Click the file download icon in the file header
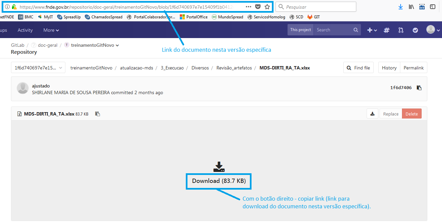The image size is (442, 224). (372, 114)
